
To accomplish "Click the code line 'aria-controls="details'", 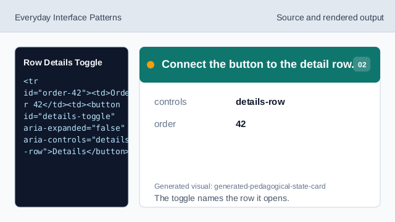I will pyautogui.click(x=76, y=140).
